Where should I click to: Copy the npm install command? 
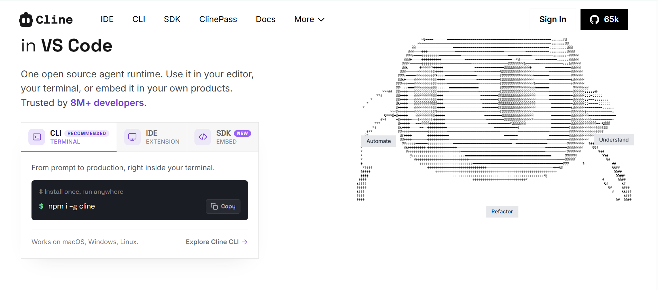223,206
